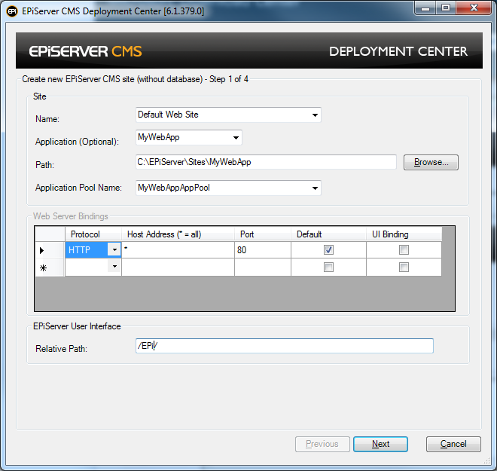
Task: Toggle Default checkbox for HTTP binding
Action: (x=328, y=249)
